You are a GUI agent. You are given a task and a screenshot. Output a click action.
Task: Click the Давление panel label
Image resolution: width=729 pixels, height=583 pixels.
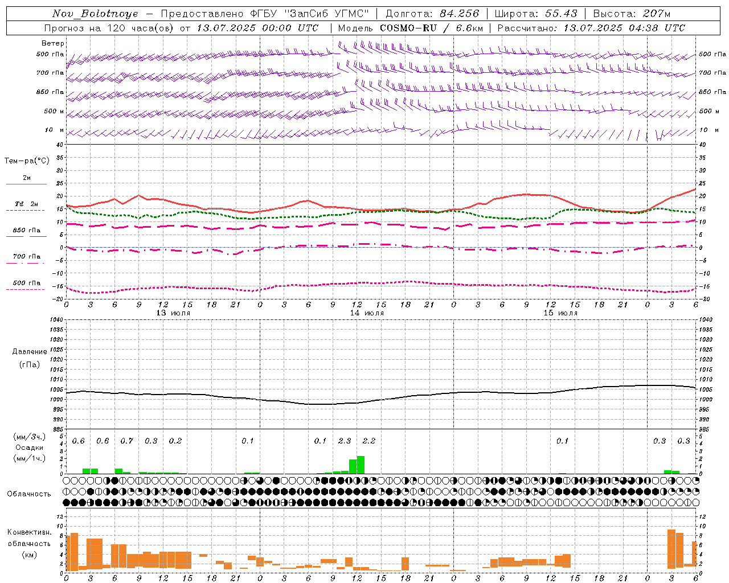pyautogui.click(x=30, y=352)
